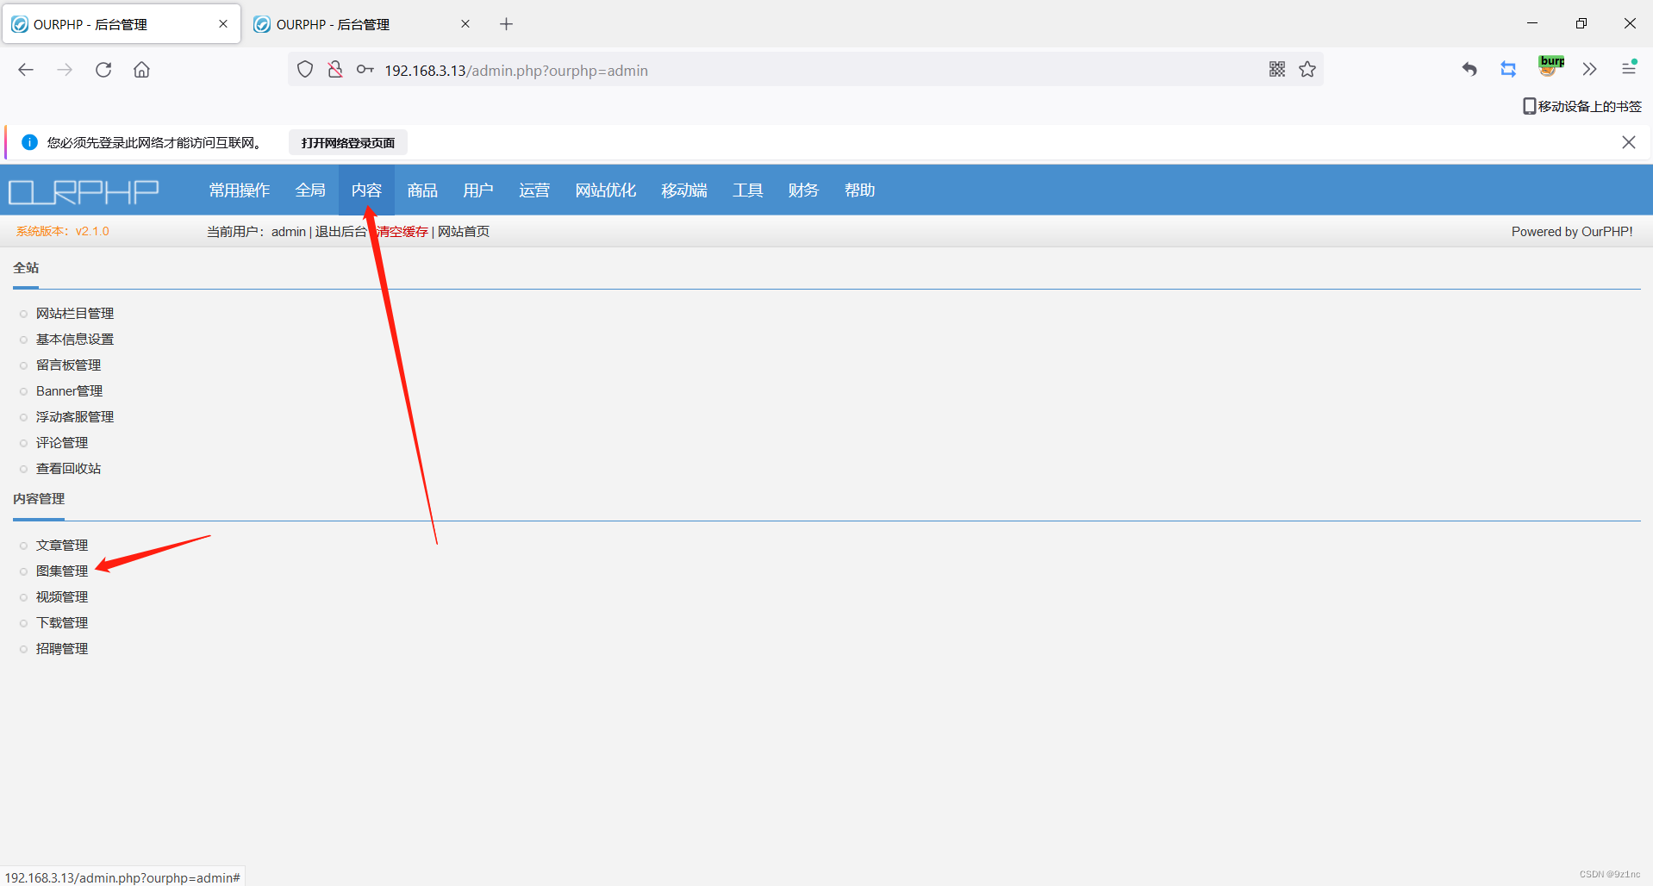This screenshot has width=1653, height=886.
Task: Open the 移动端 menu
Action: 684,190
